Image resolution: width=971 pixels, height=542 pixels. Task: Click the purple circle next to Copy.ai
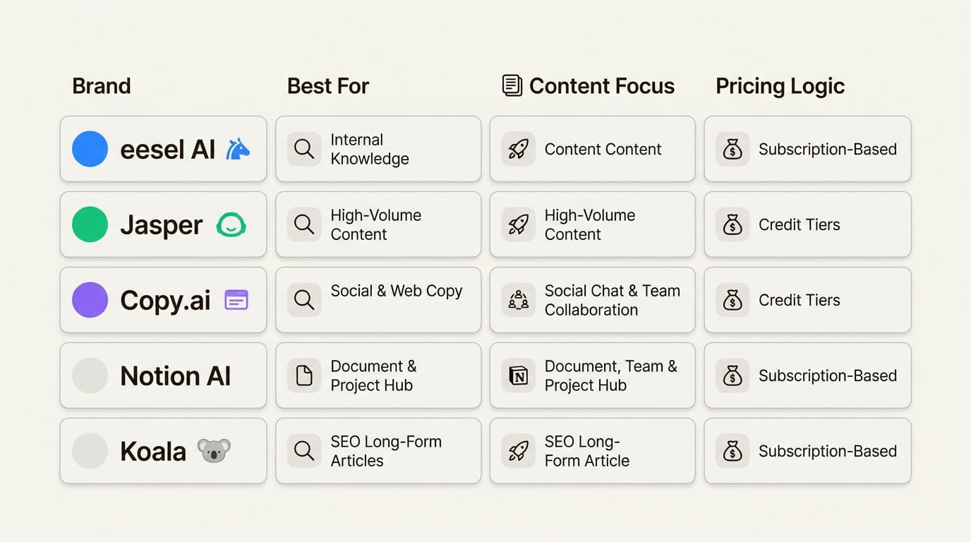coord(90,300)
